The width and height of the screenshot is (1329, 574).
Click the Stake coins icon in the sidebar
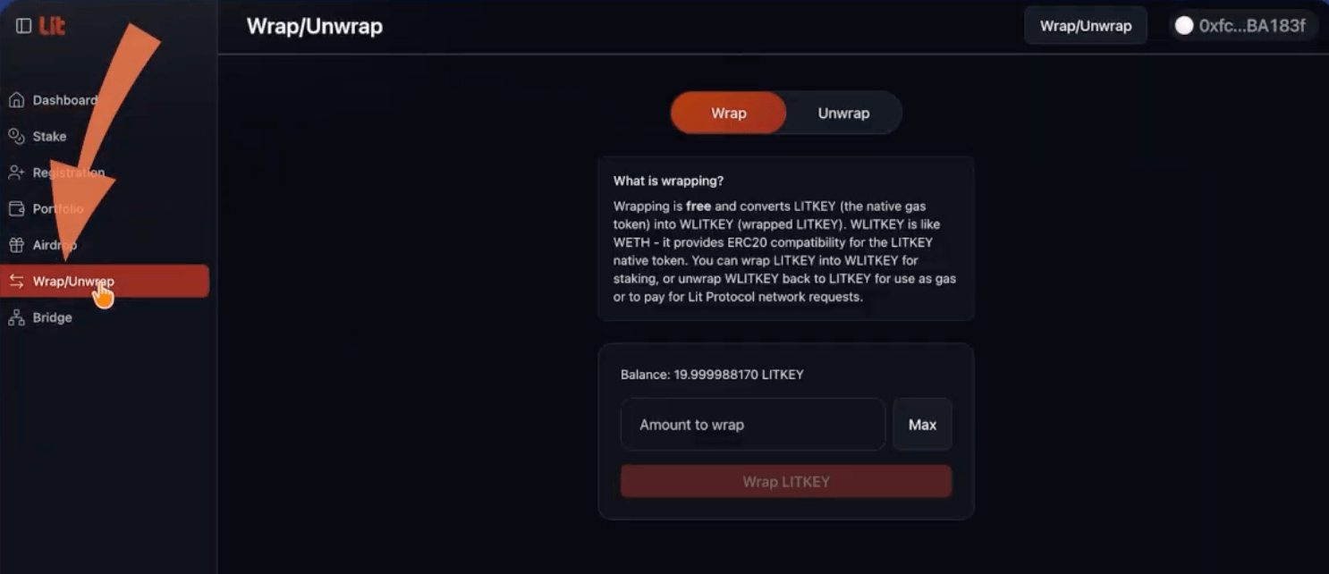[15, 136]
